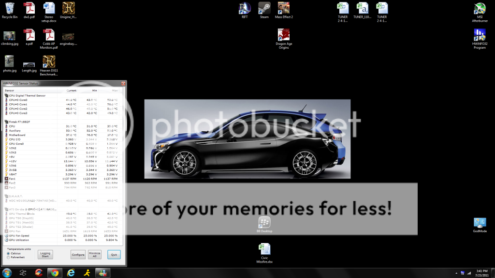Select the Auxiliary temperature row
This screenshot has width=495, height=278.
point(61,130)
